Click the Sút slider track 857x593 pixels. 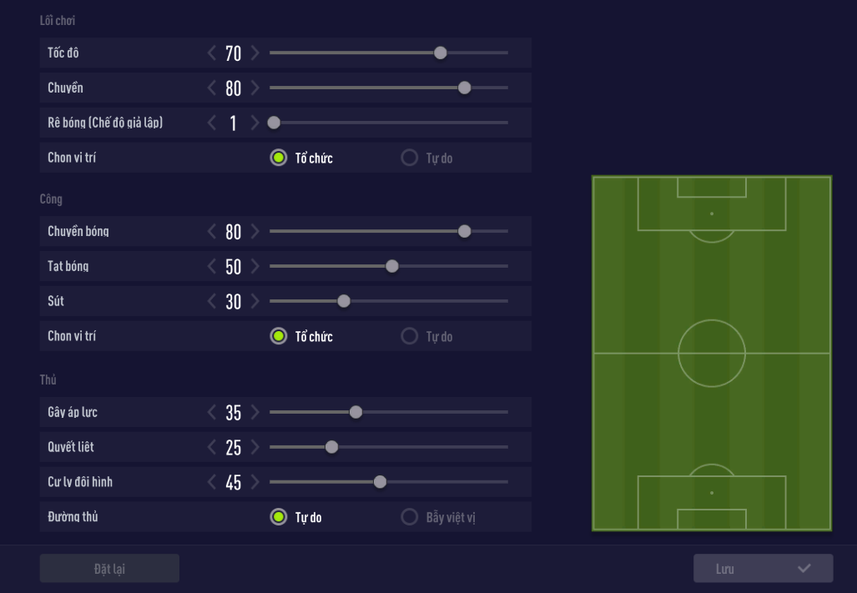coord(426,301)
